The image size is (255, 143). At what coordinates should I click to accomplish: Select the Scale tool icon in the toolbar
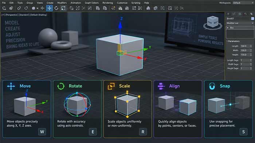[63, 8]
